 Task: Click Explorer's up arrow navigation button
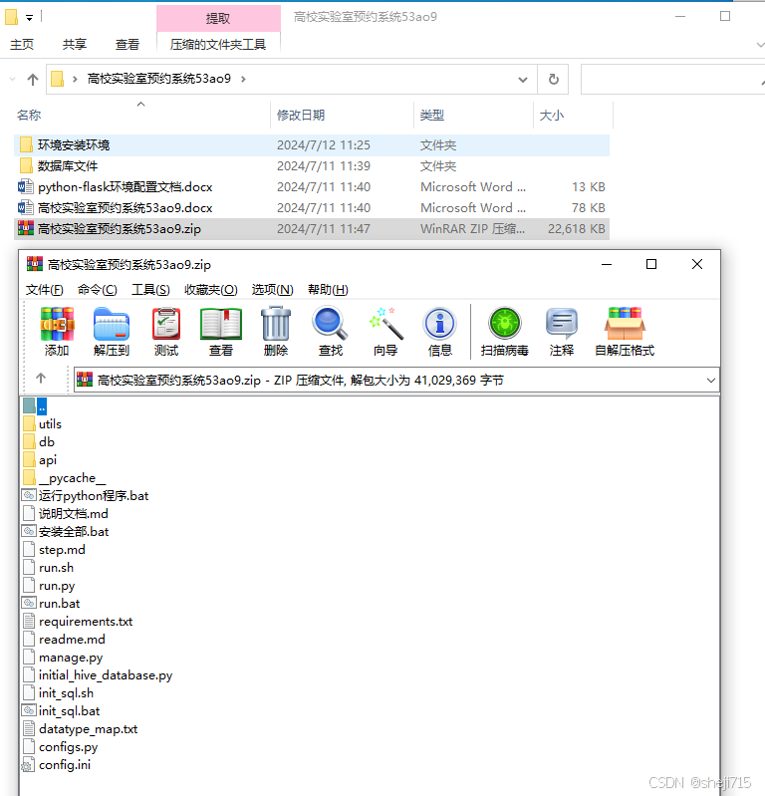pyautogui.click(x=33, y=79)
